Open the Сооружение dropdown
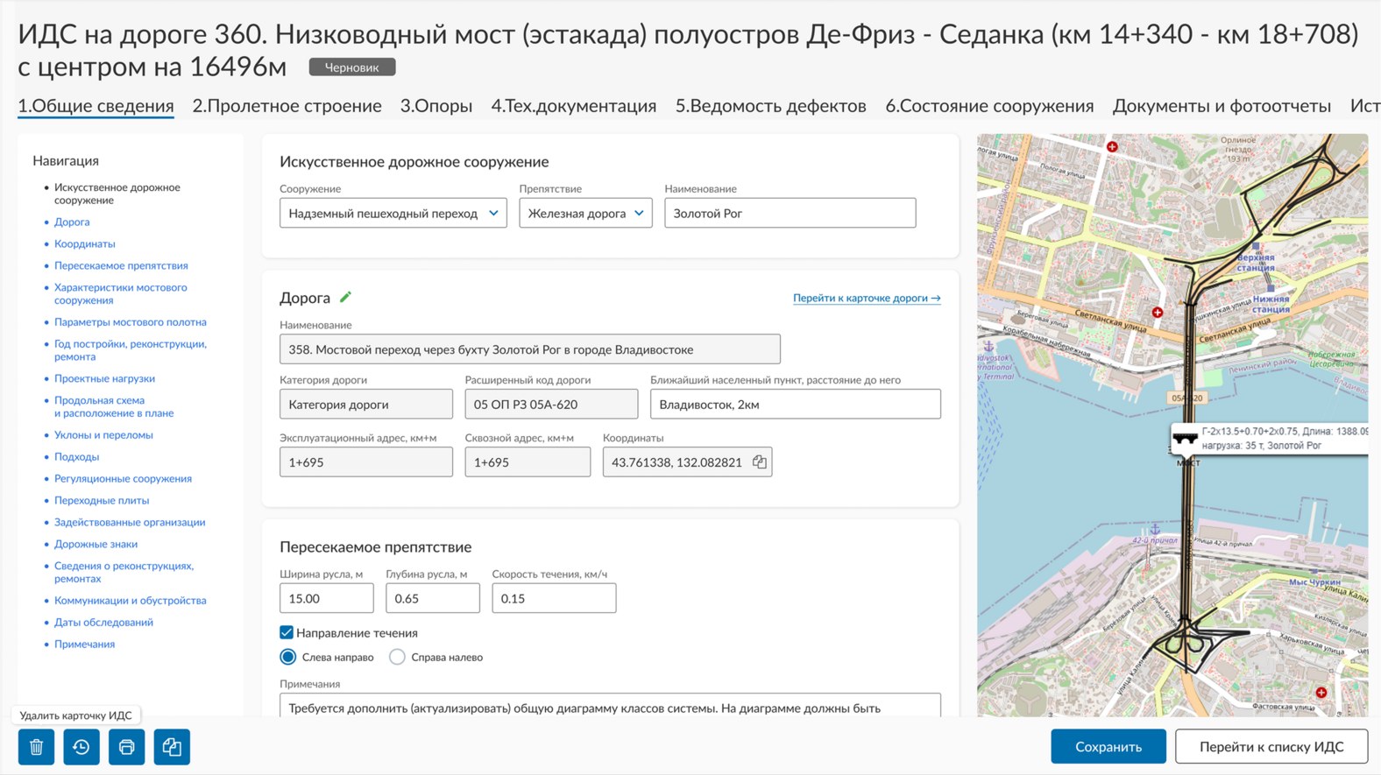The image size is (1381, 775). [x=393, y=213]
